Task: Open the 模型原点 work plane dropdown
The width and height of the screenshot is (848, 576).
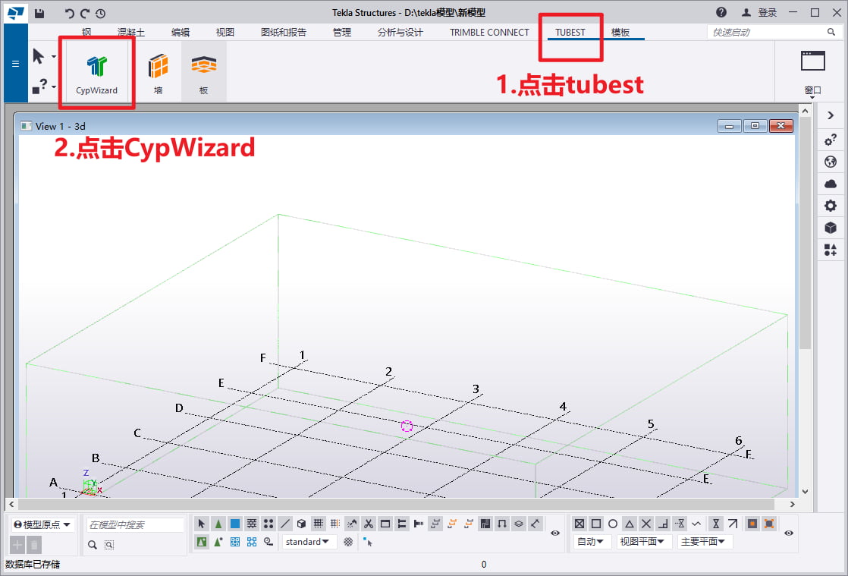Action: pos(42,524)
